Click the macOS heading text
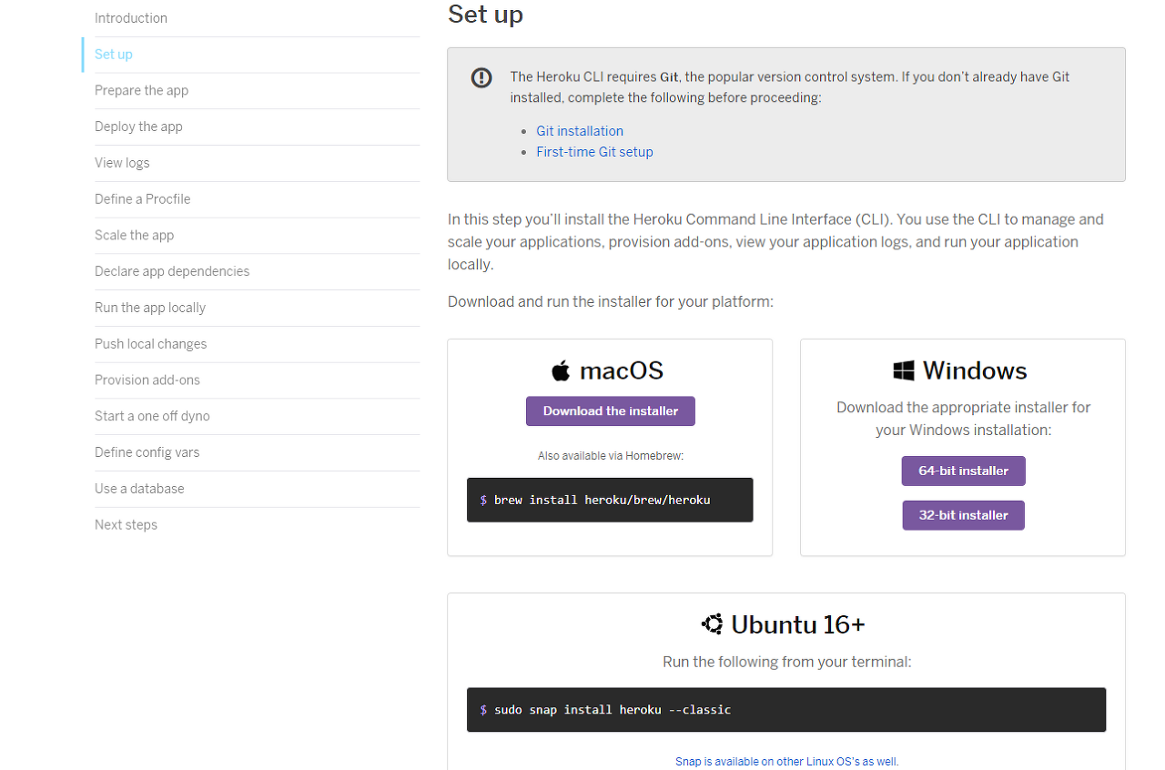 click(x=622, y=370)
